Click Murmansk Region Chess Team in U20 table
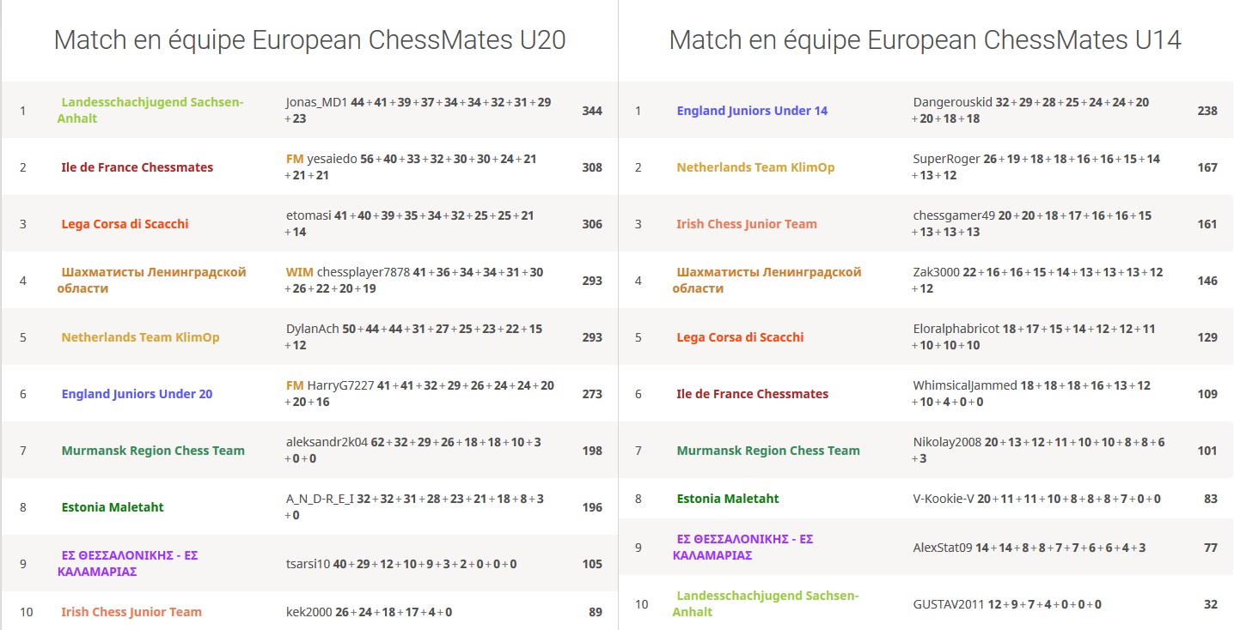 tap(153, 451)
